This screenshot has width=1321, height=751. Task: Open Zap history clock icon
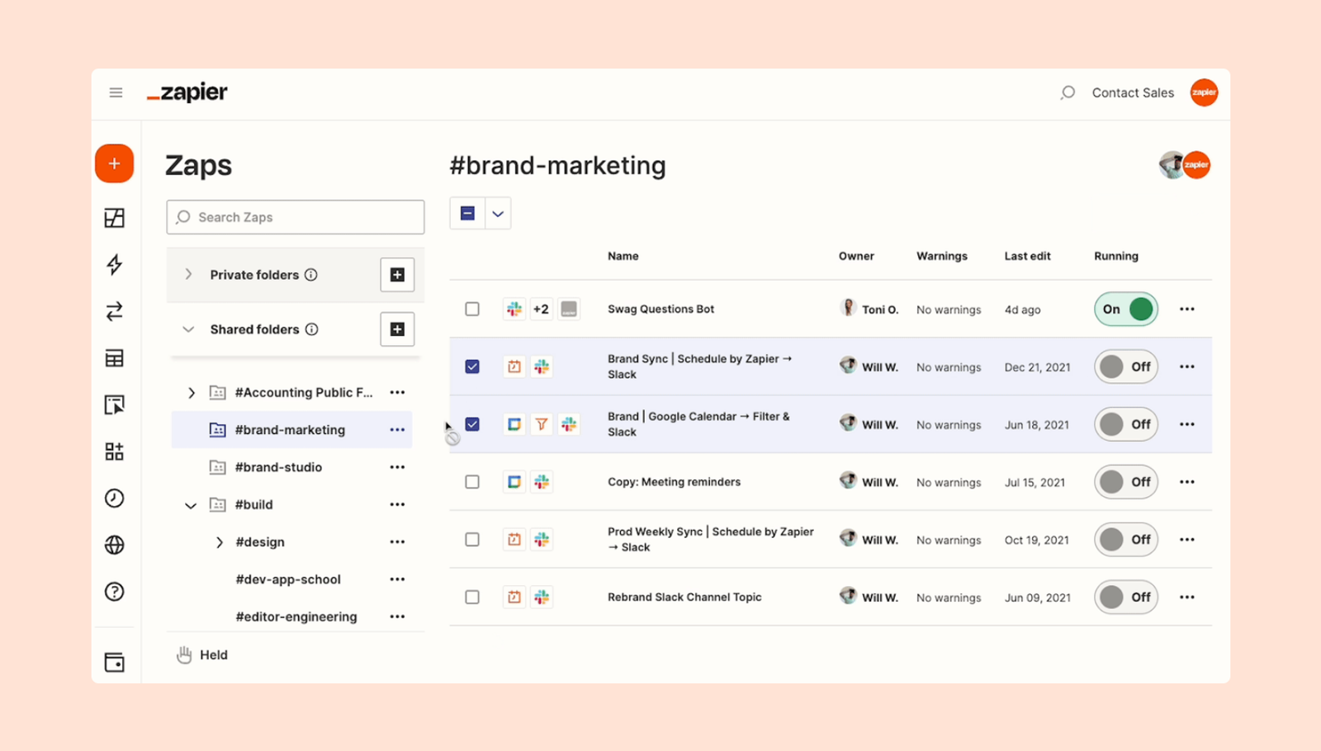tap(115, 498)
